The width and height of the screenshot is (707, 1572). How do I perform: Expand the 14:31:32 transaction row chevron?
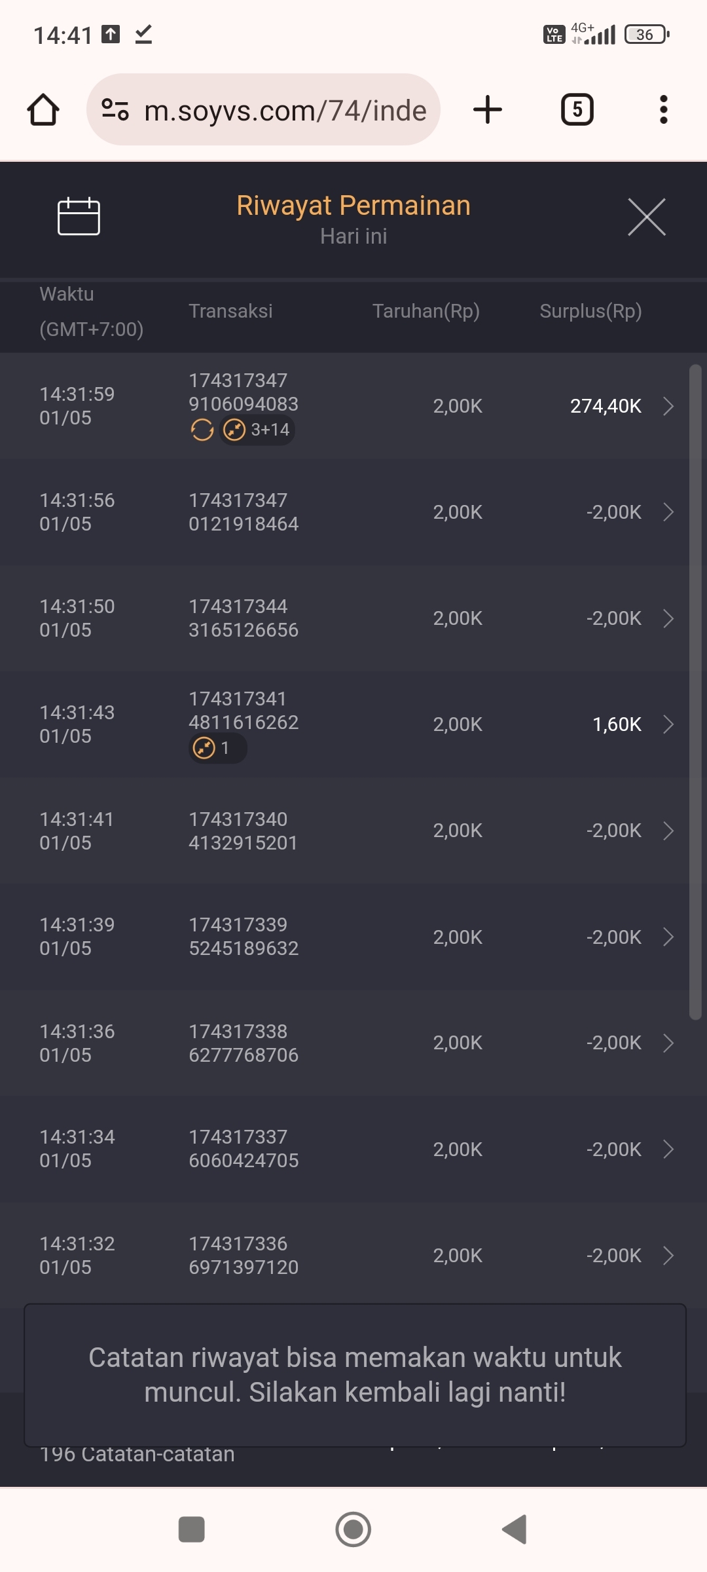click(668, 1256)
